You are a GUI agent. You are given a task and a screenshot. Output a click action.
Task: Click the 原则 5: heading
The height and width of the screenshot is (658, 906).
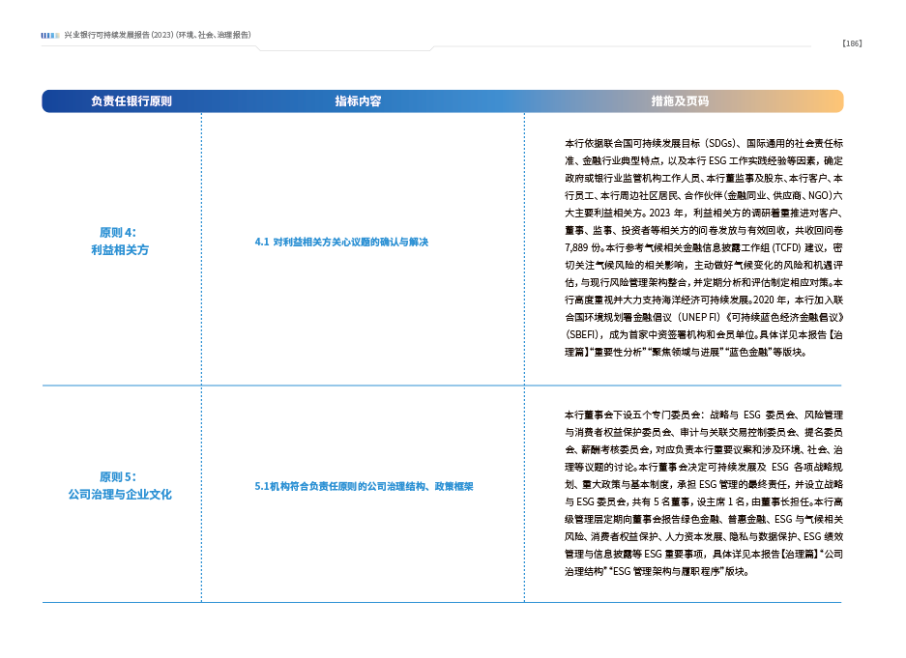pyautogui.click(x=118, y=476)
